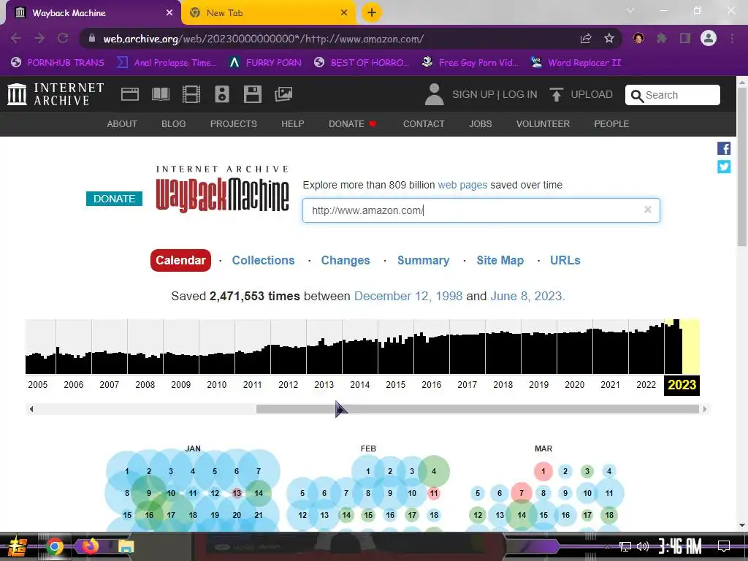Open the PROJECTS menu item
This screenshot has height=561, width=748.
pyautogui.click(x=233, y=123)
